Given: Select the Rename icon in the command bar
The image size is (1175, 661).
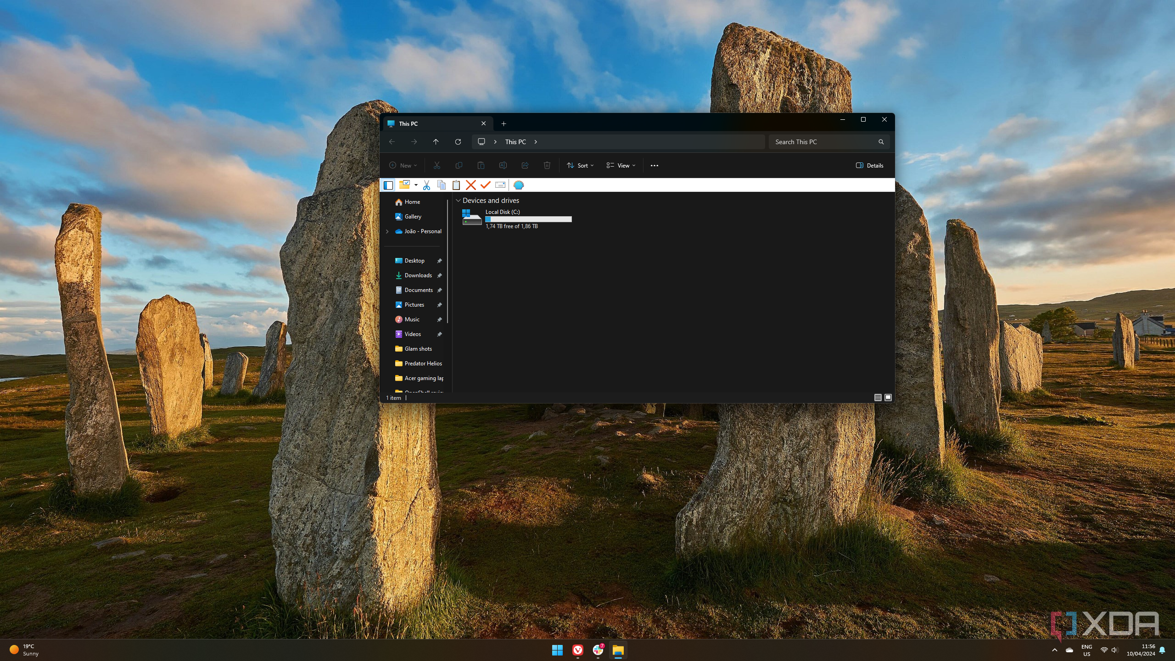Looking at the screenshot, I should tap(503, 165).
